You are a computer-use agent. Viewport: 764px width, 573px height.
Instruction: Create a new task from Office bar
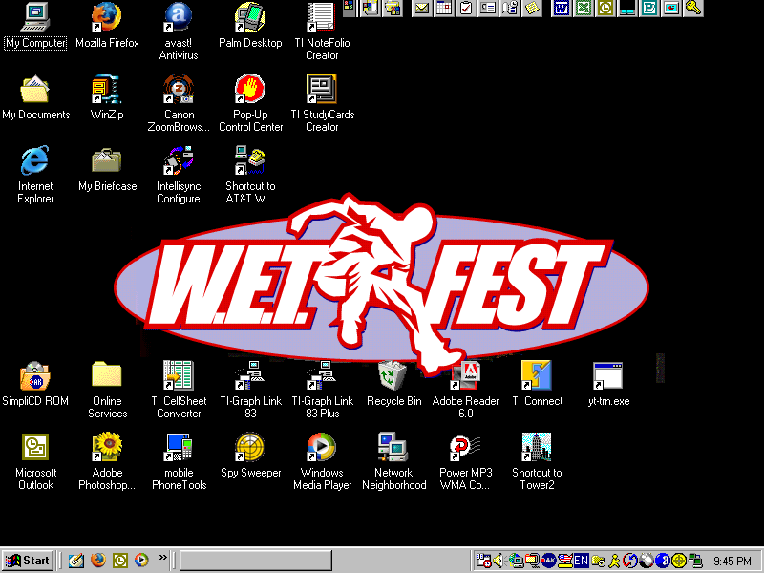click(x=466, y=8)
